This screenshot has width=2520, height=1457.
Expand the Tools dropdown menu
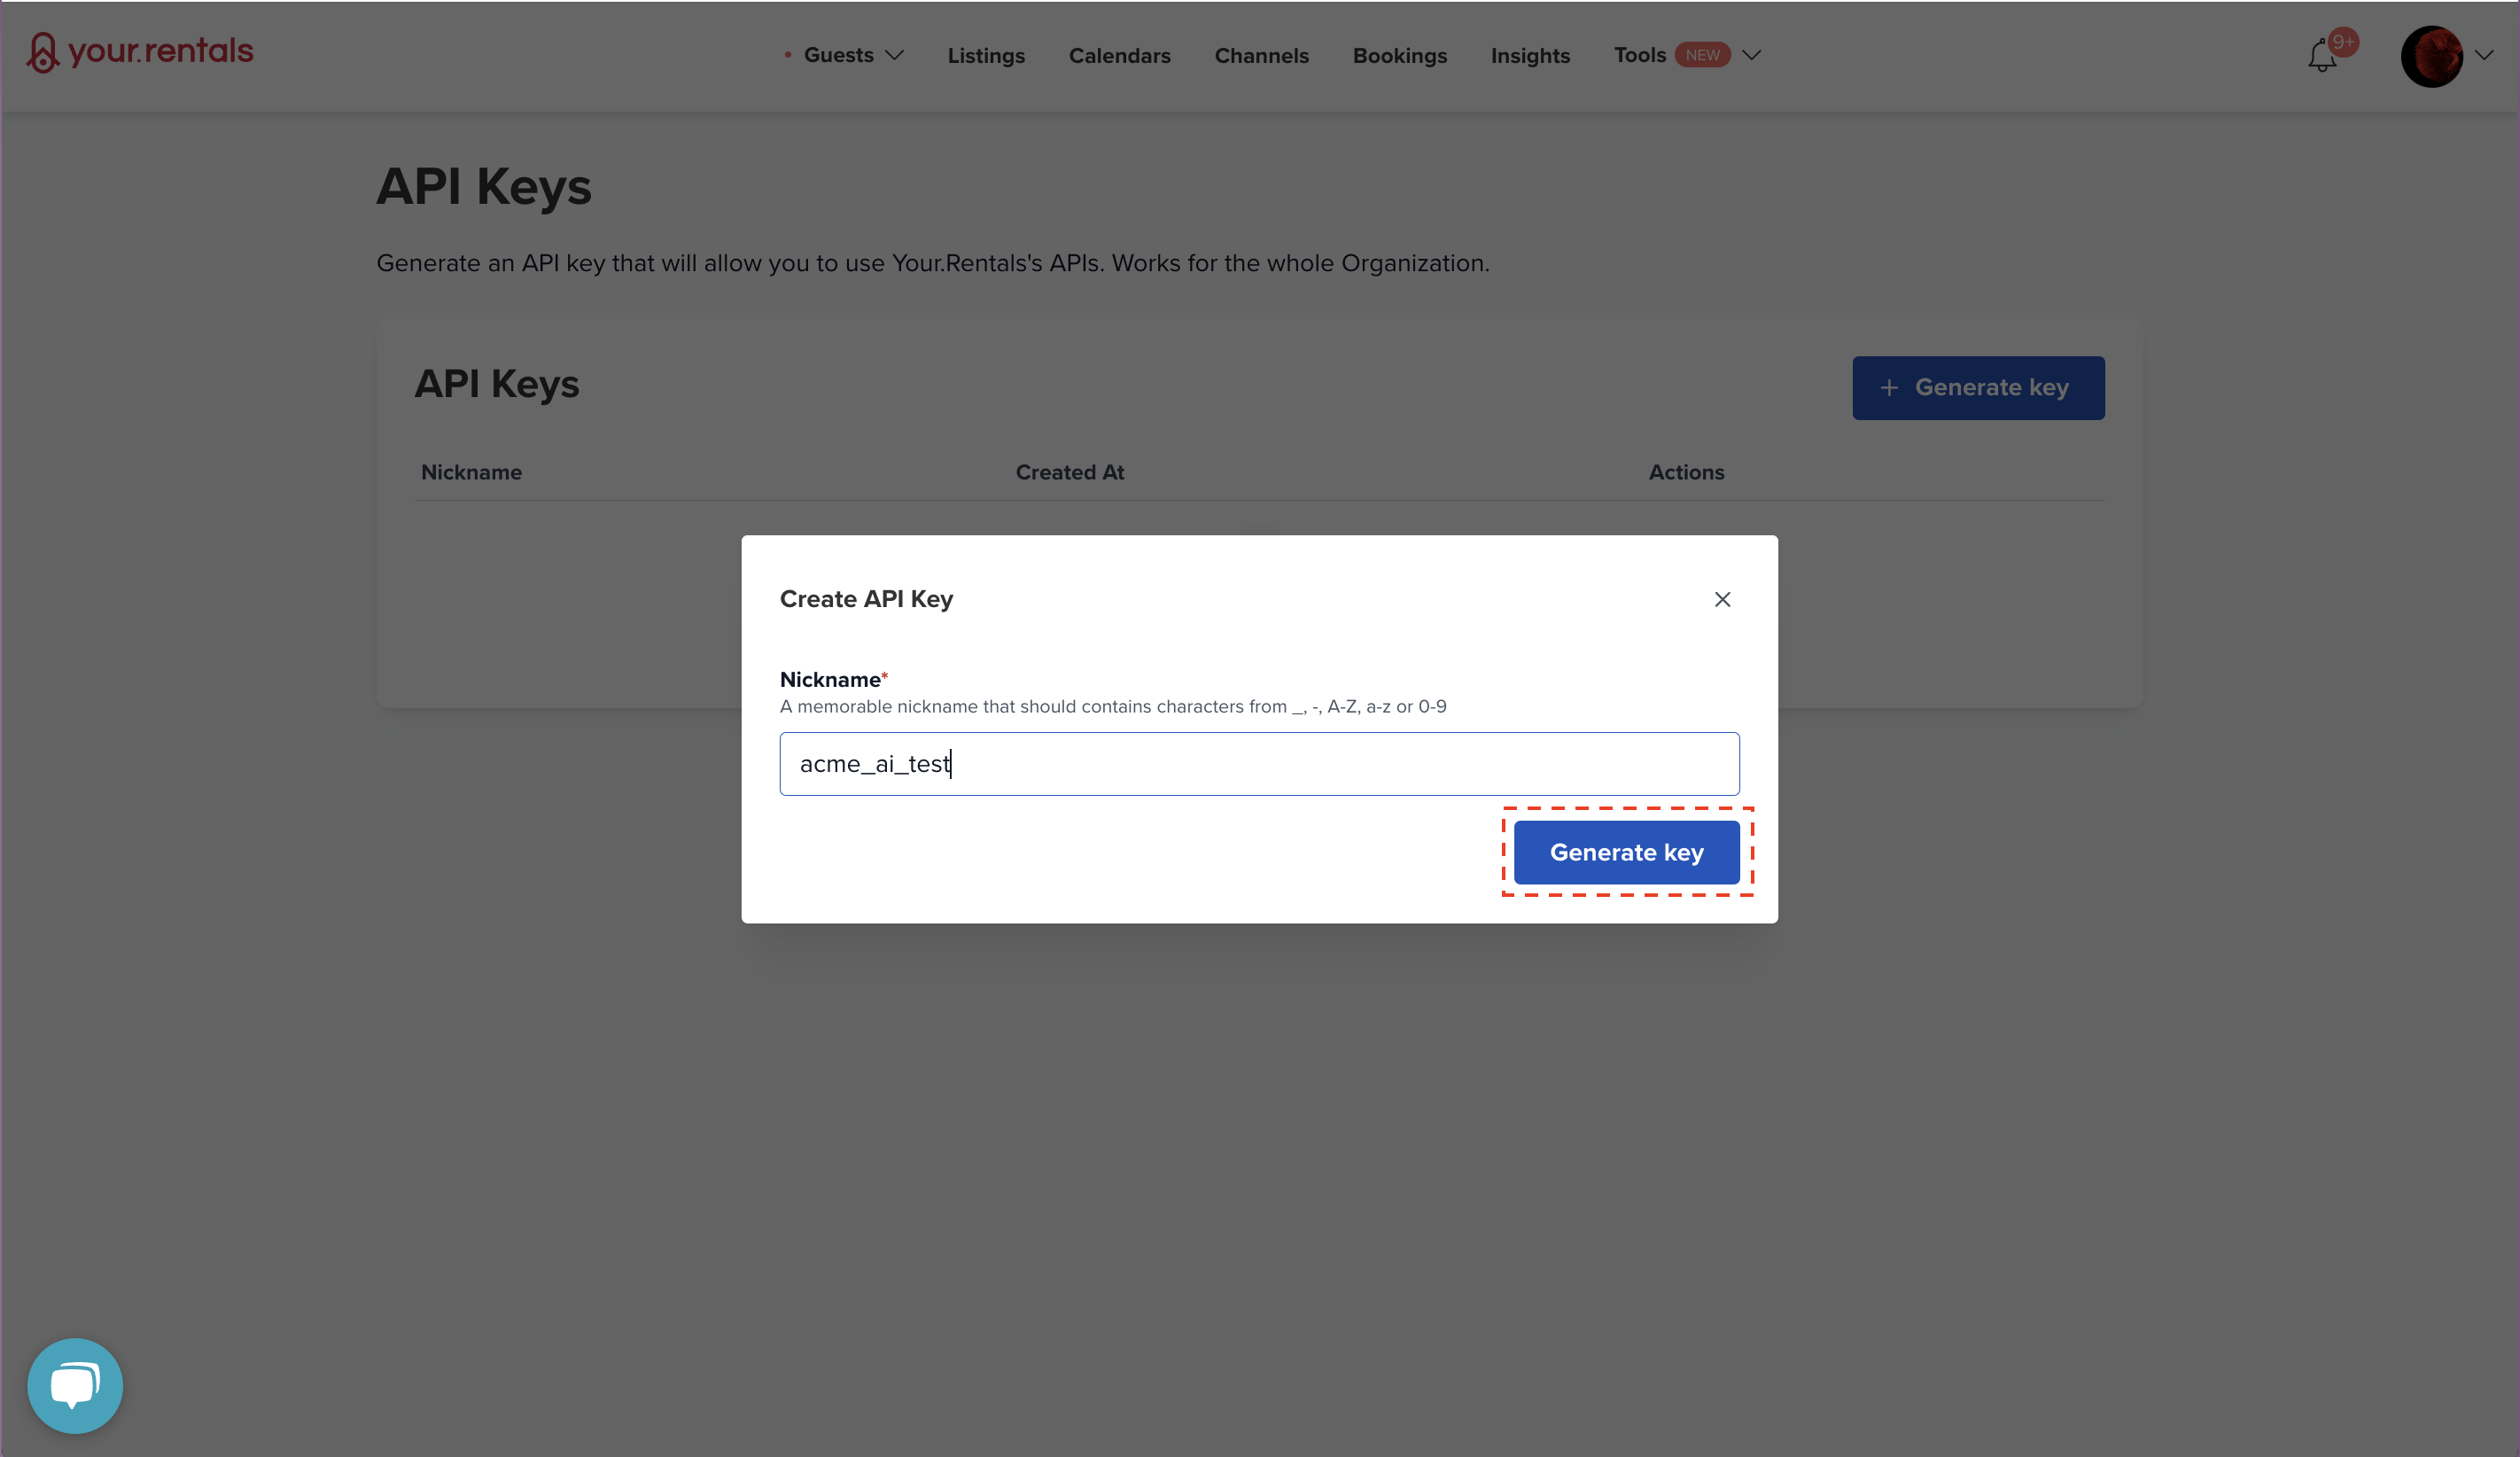coord(1687,55)
